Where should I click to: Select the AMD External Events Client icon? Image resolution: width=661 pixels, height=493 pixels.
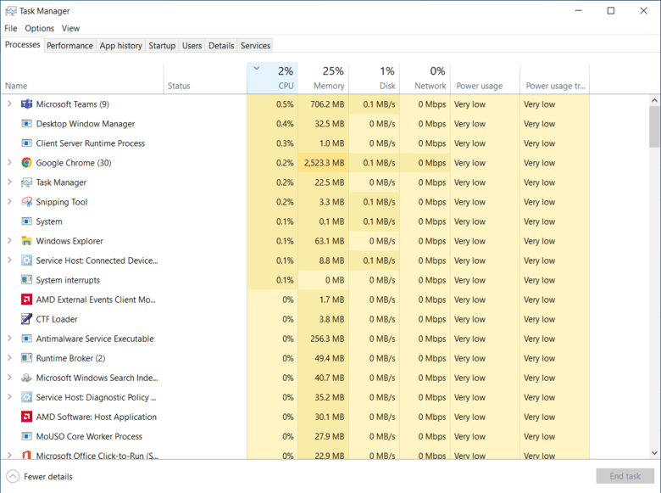(26, 300)
